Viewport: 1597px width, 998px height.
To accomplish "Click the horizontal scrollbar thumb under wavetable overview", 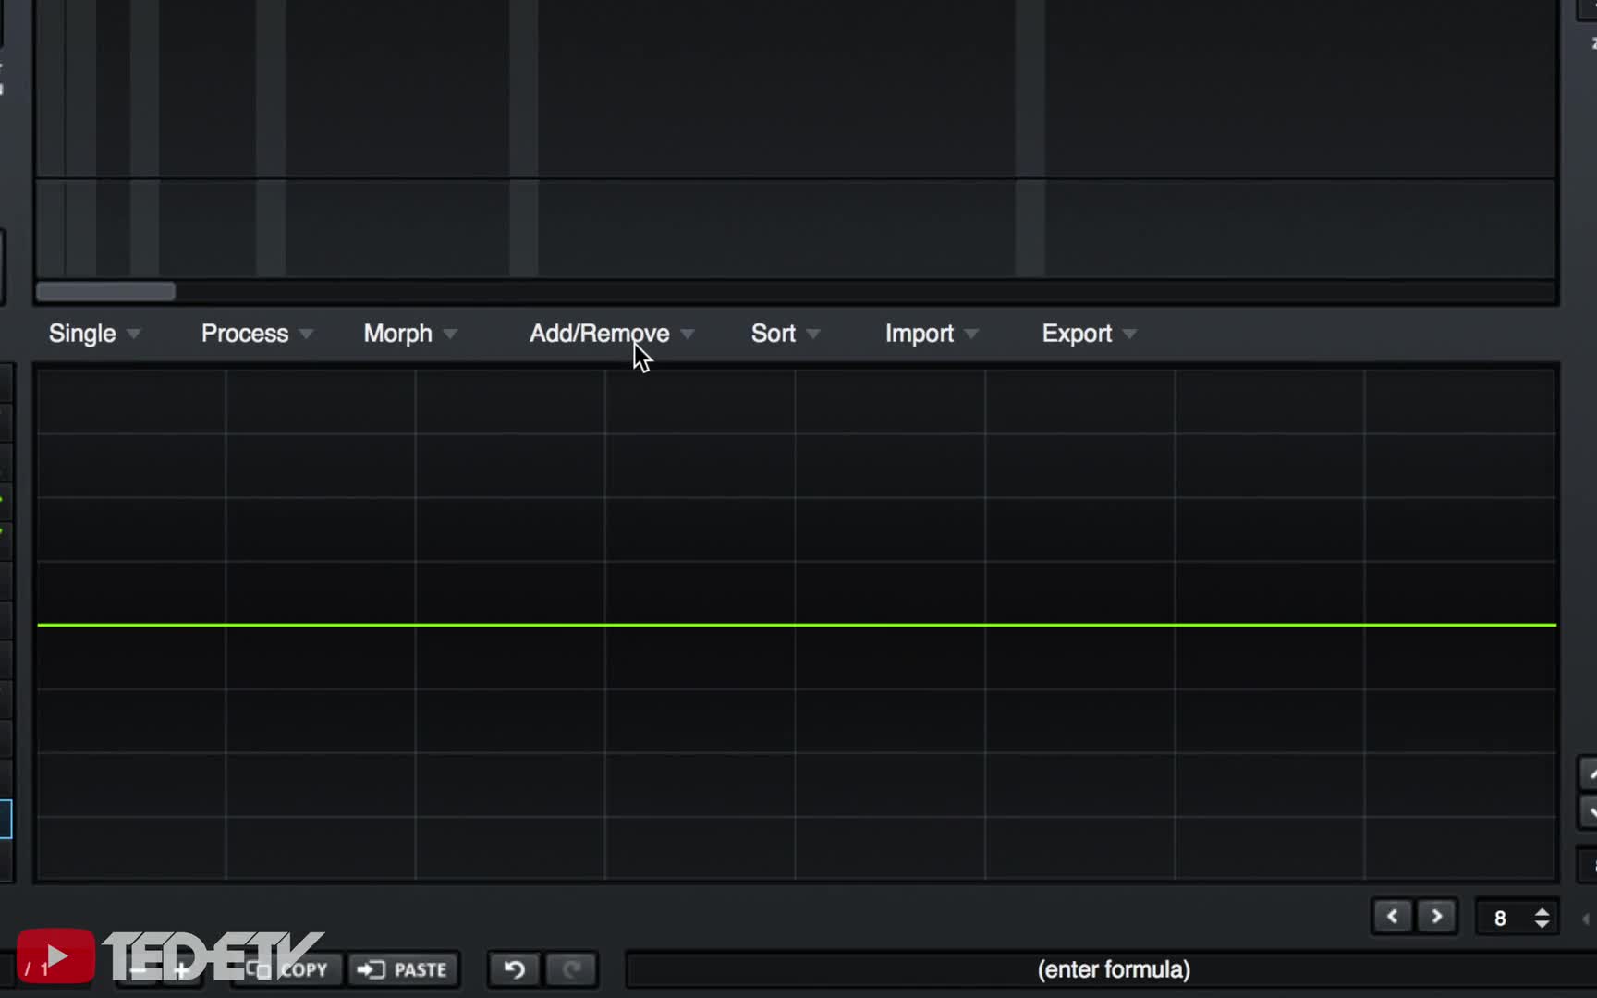I will click(x=105, y=292).
